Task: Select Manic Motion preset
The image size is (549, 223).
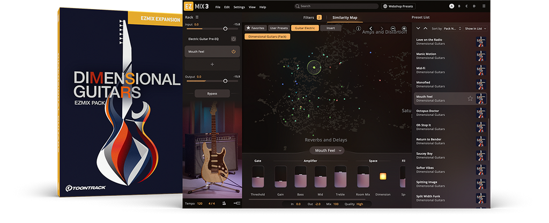Action: (450, 56)
